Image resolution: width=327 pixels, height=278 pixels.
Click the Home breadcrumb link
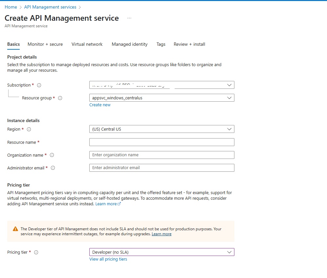click(x=11, y=7)
